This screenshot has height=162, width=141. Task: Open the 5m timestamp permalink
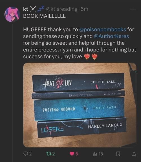tap(84, 9)
